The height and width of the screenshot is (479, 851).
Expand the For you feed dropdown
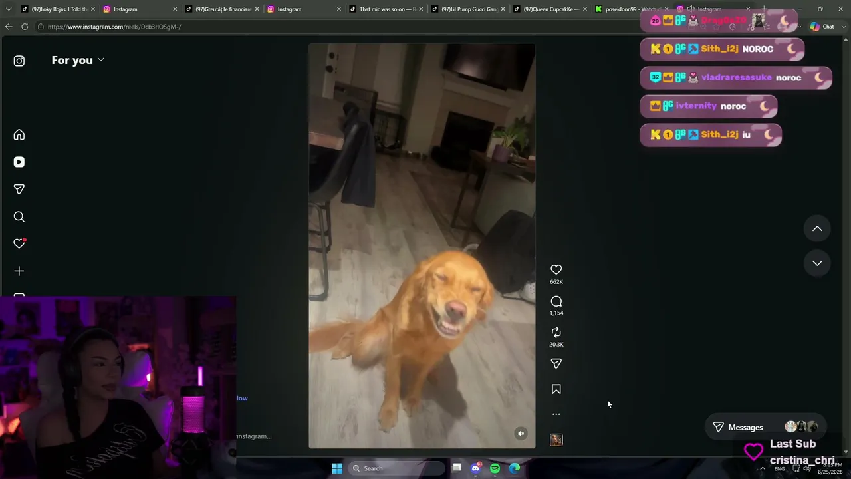(x=78, y=60)
